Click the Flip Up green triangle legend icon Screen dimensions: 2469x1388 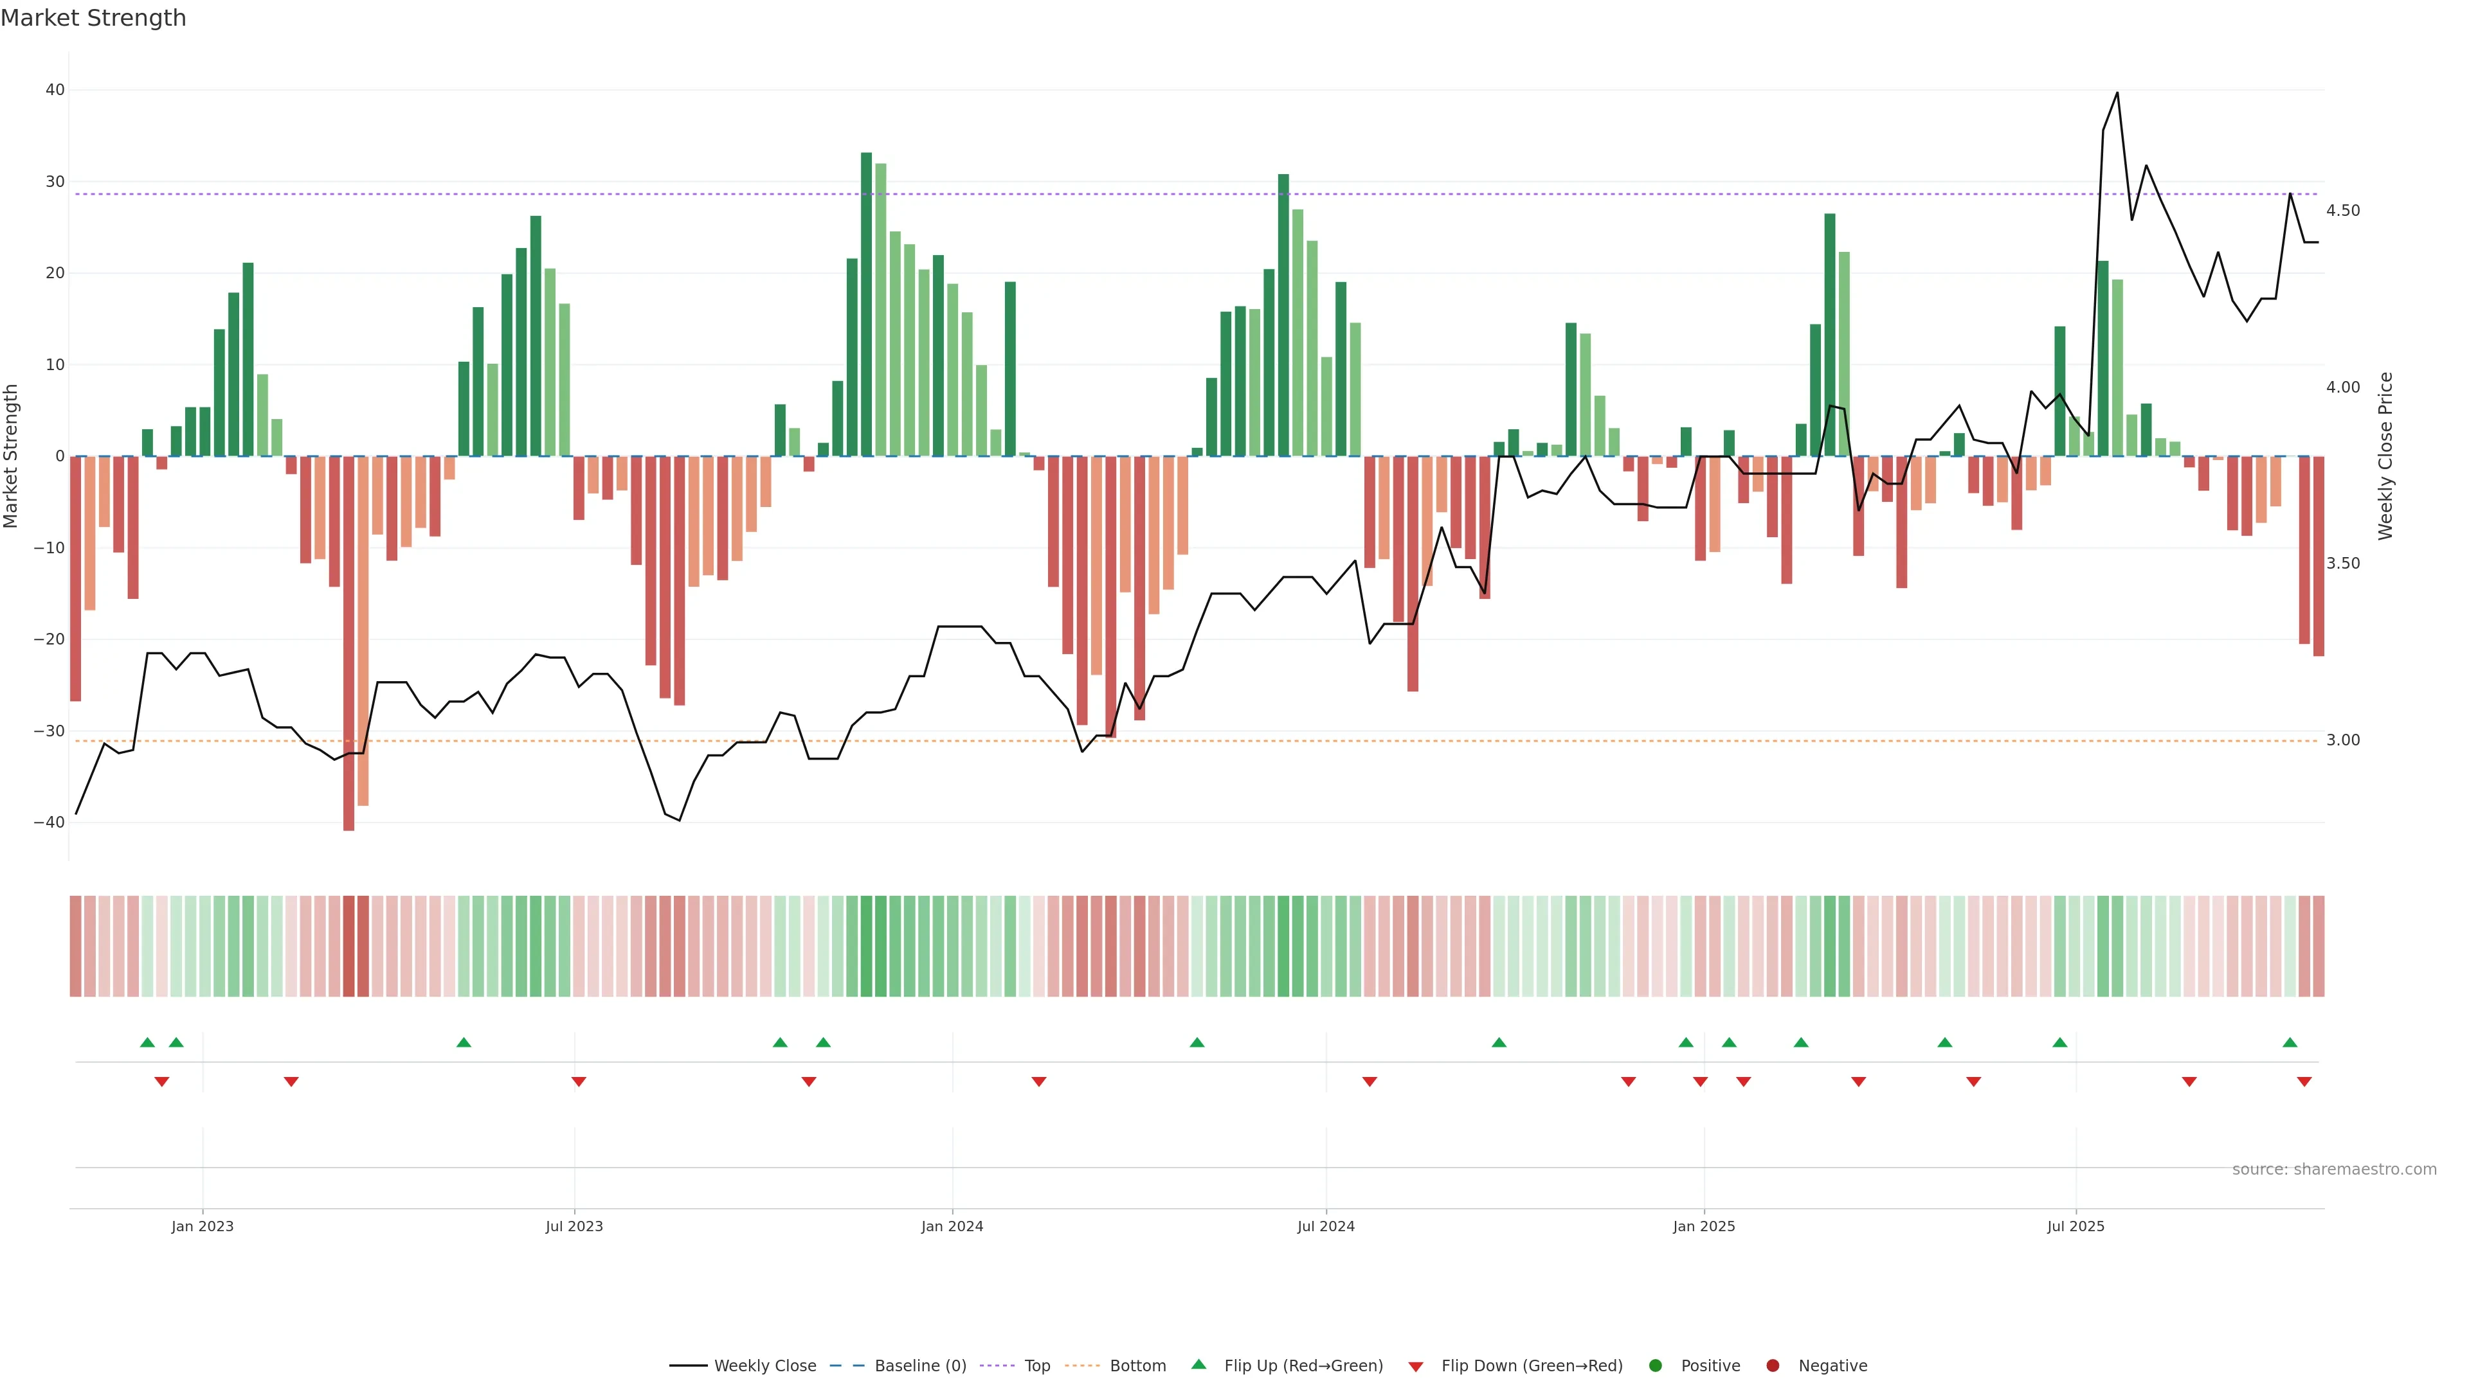click(x=1198, y=1364)
